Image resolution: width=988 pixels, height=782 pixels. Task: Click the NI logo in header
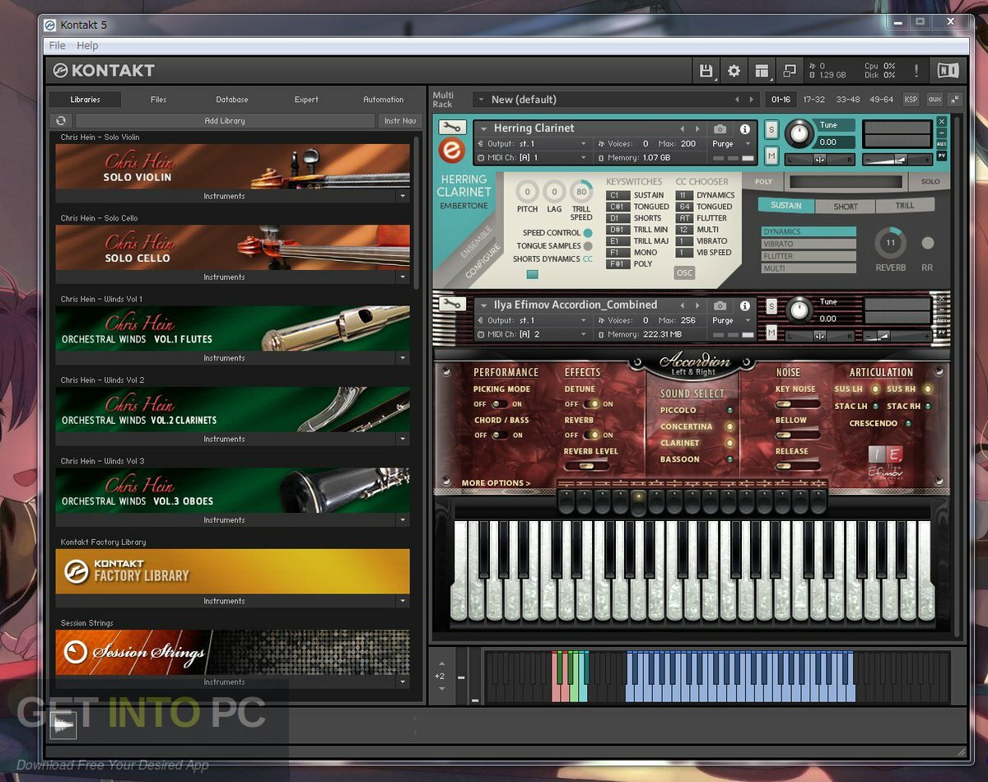tap(948, 71)
